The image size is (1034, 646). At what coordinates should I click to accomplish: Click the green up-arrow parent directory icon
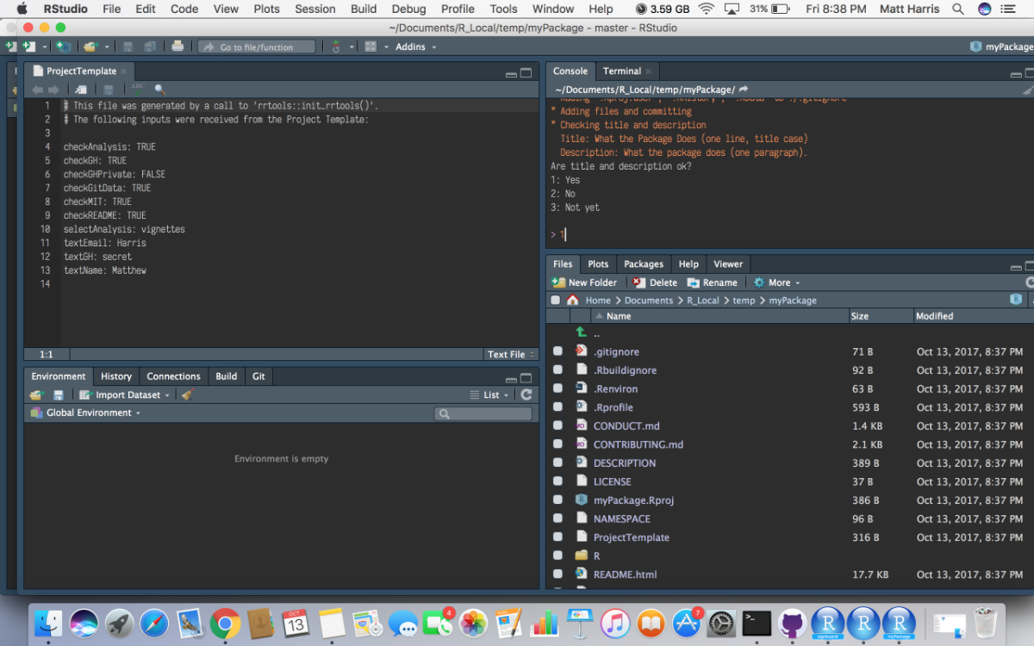coord(582,332)
